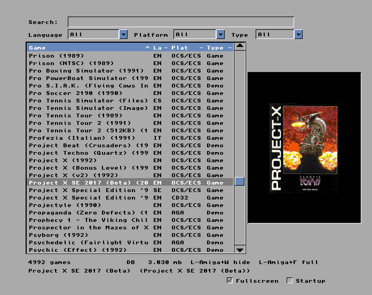Select Project X Special Edition CD32 row
Image resolution: width=372 pixels, height=295 pixels.
click(x=130, y=198)
